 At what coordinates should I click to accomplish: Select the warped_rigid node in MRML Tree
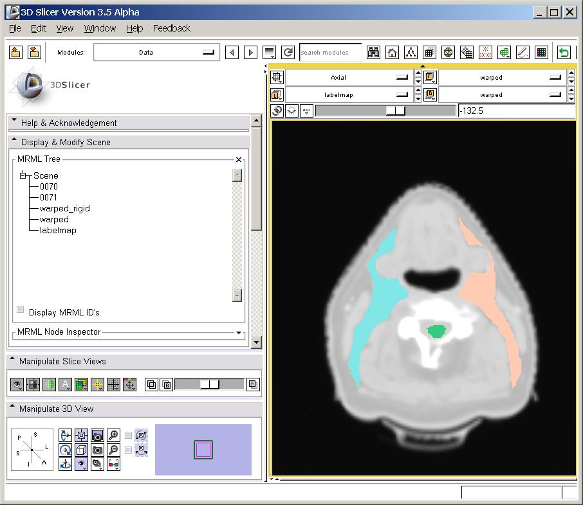tap(64, 208)
